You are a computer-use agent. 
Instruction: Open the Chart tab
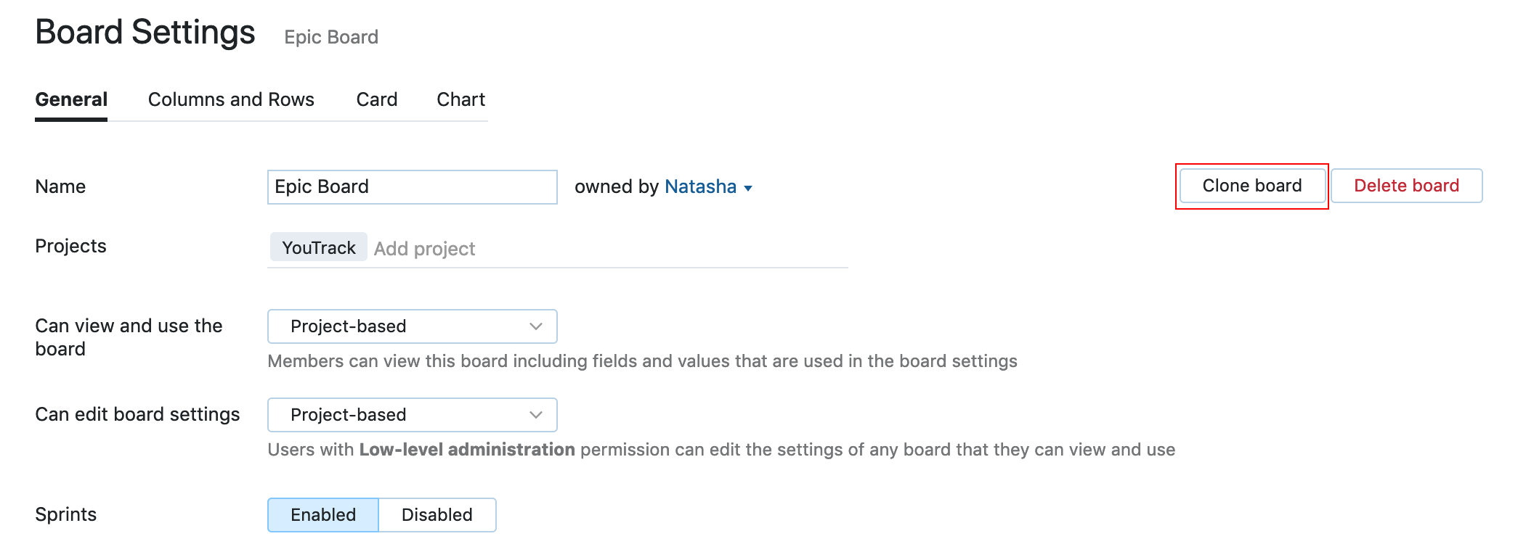(461, 99)
